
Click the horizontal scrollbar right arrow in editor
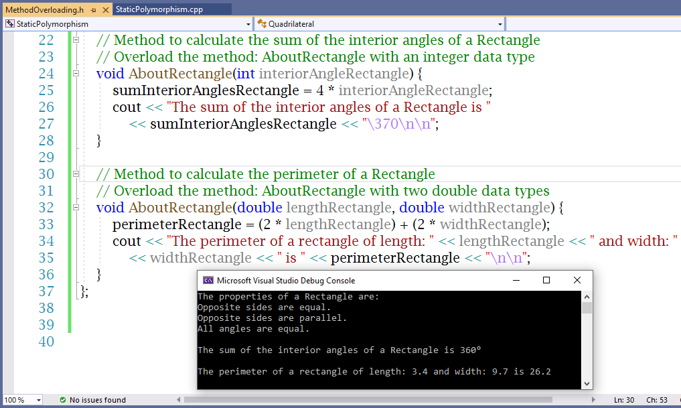pyautogui.click(x=593, y=400)
